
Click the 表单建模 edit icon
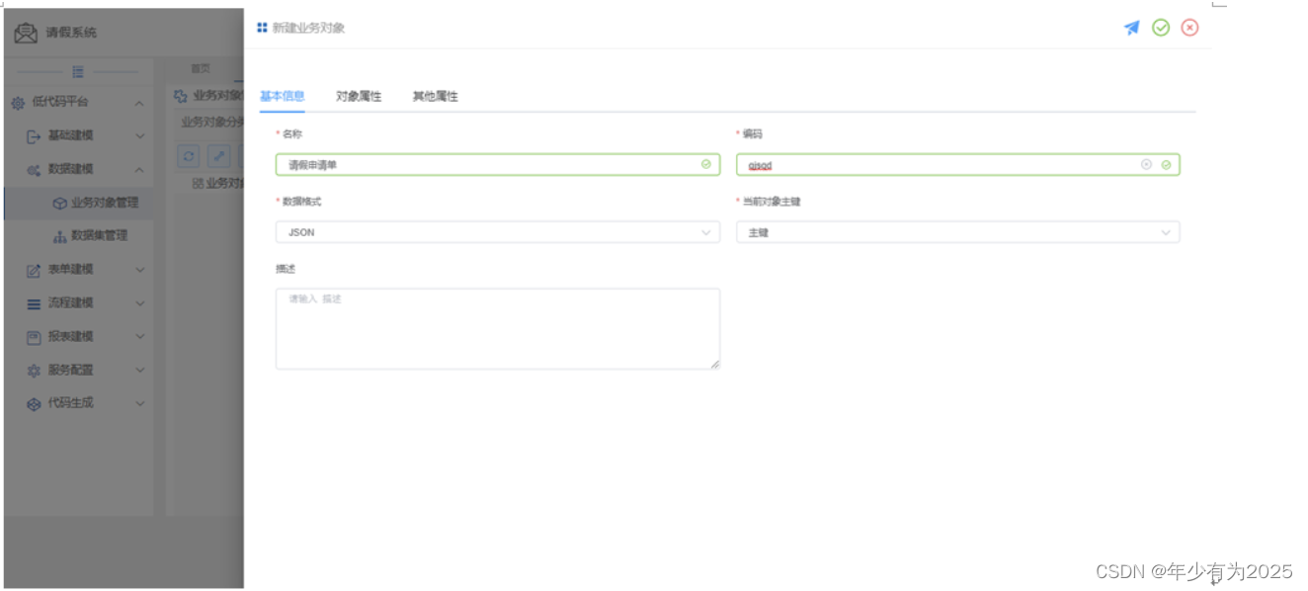coord(34,270)
